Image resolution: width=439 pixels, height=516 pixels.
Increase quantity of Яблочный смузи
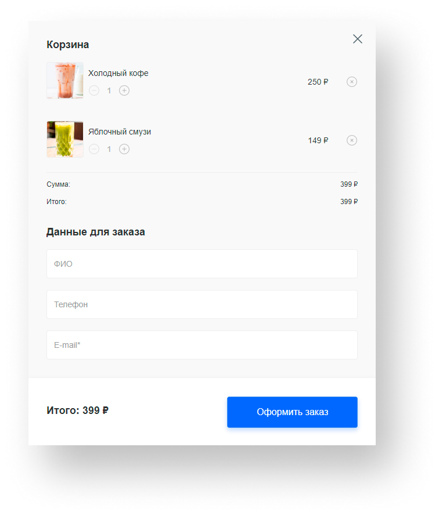pos(124,149)
